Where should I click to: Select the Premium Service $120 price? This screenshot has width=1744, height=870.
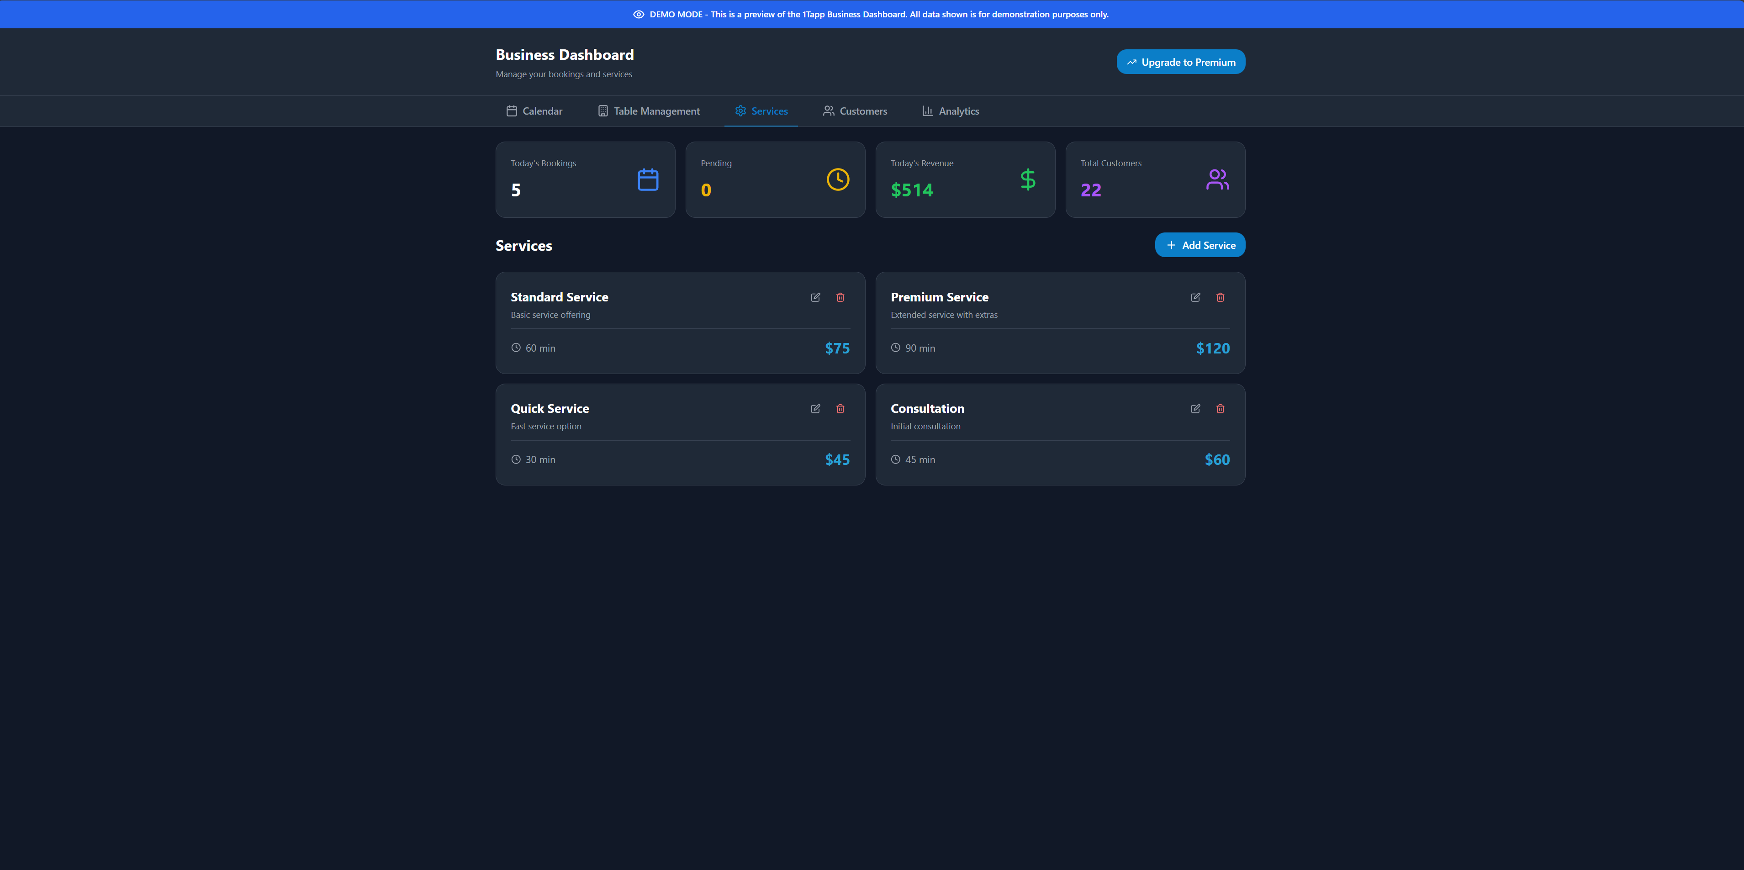coord(1213,348)
